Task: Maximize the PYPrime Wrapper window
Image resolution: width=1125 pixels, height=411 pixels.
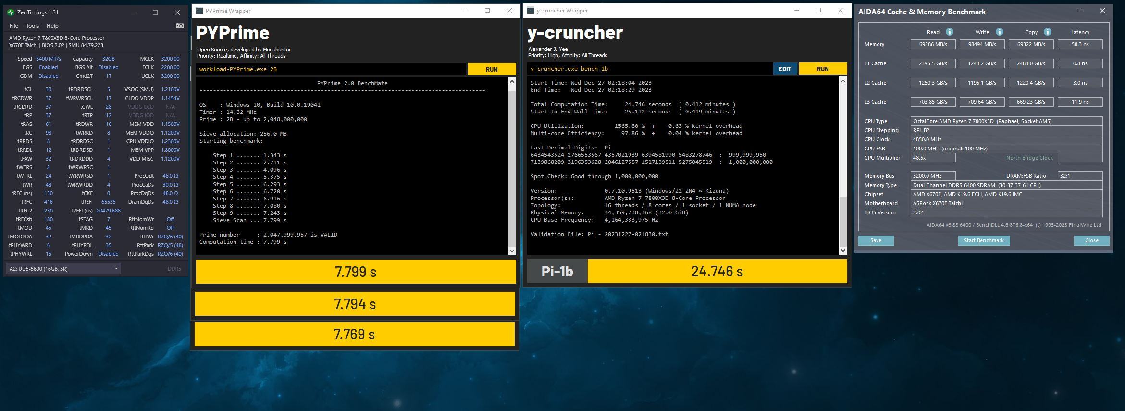Action: pos(487,11)
